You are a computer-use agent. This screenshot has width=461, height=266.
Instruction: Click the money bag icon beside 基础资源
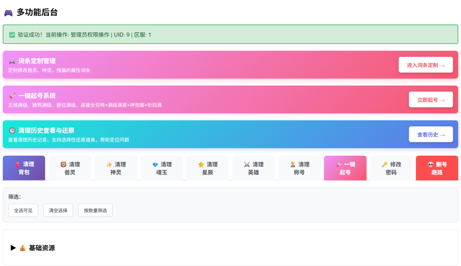23,248
